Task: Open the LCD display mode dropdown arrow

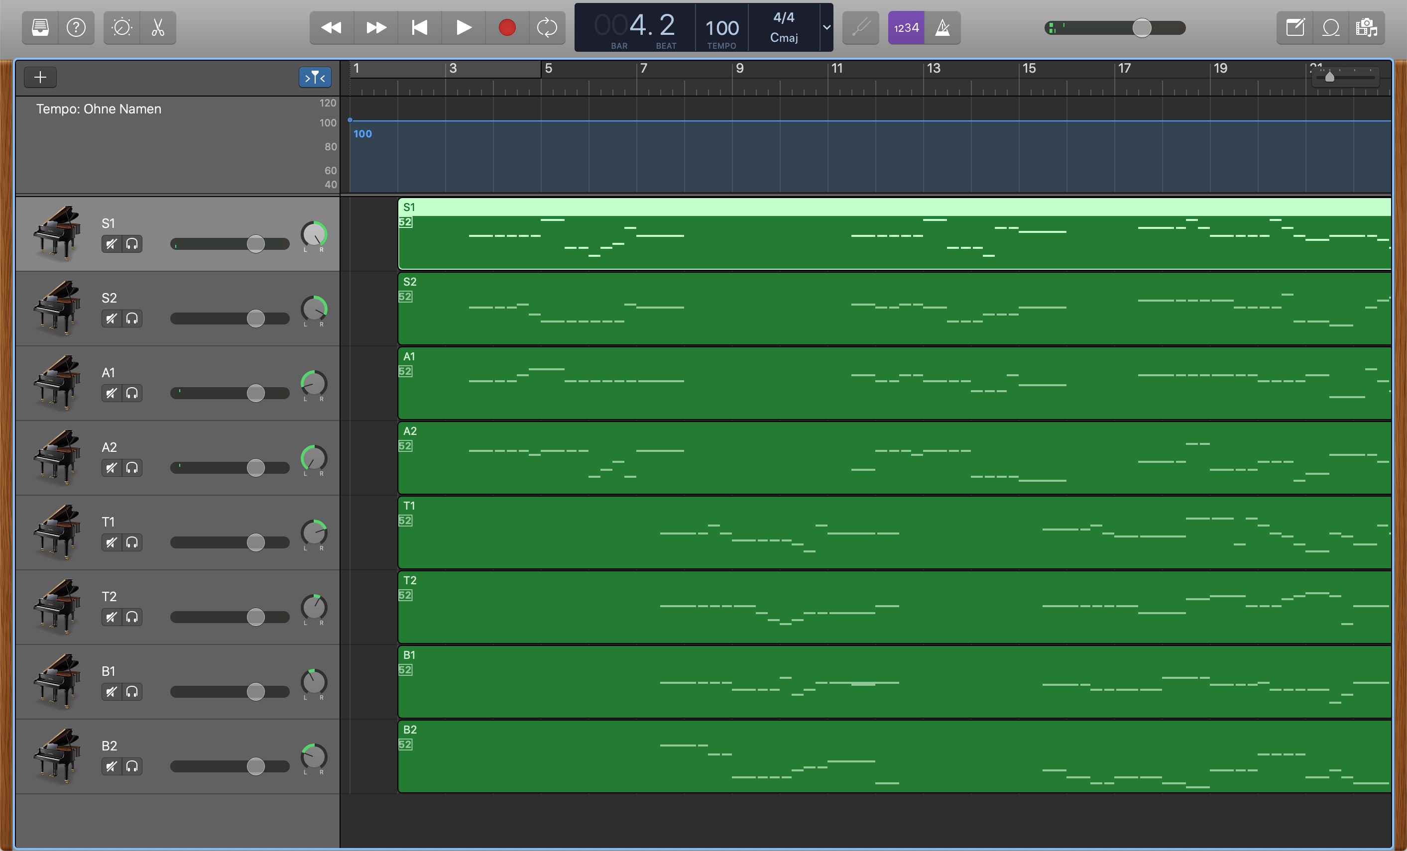Action: pyautogui.click(x=826, y=27)
